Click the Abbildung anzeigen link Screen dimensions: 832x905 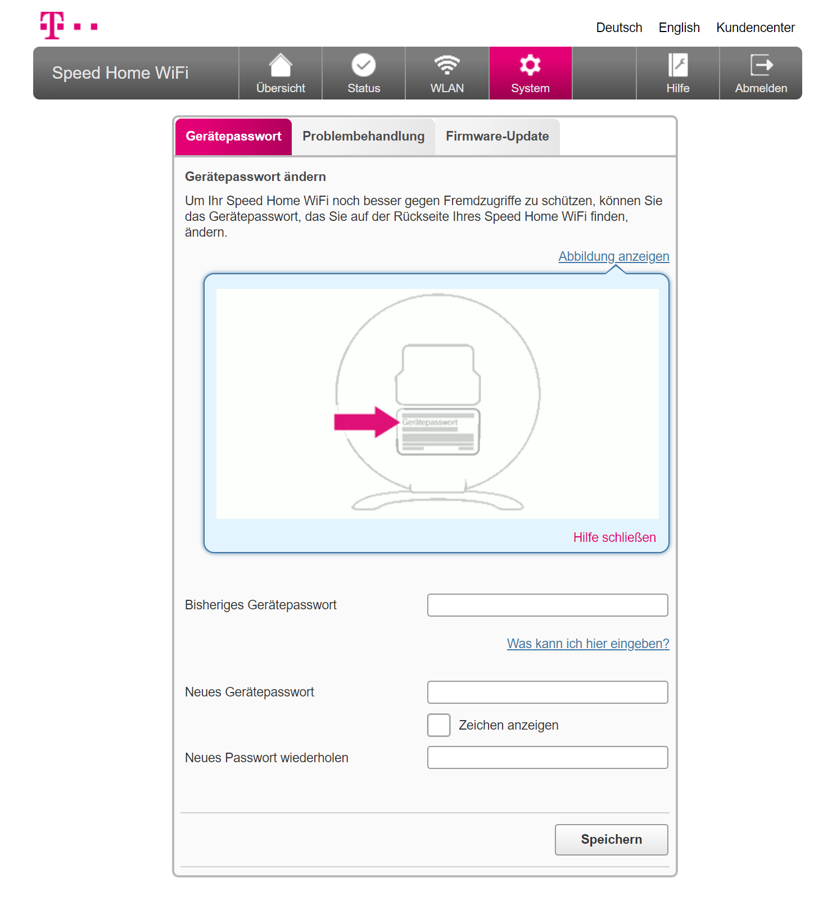(614, 256)
